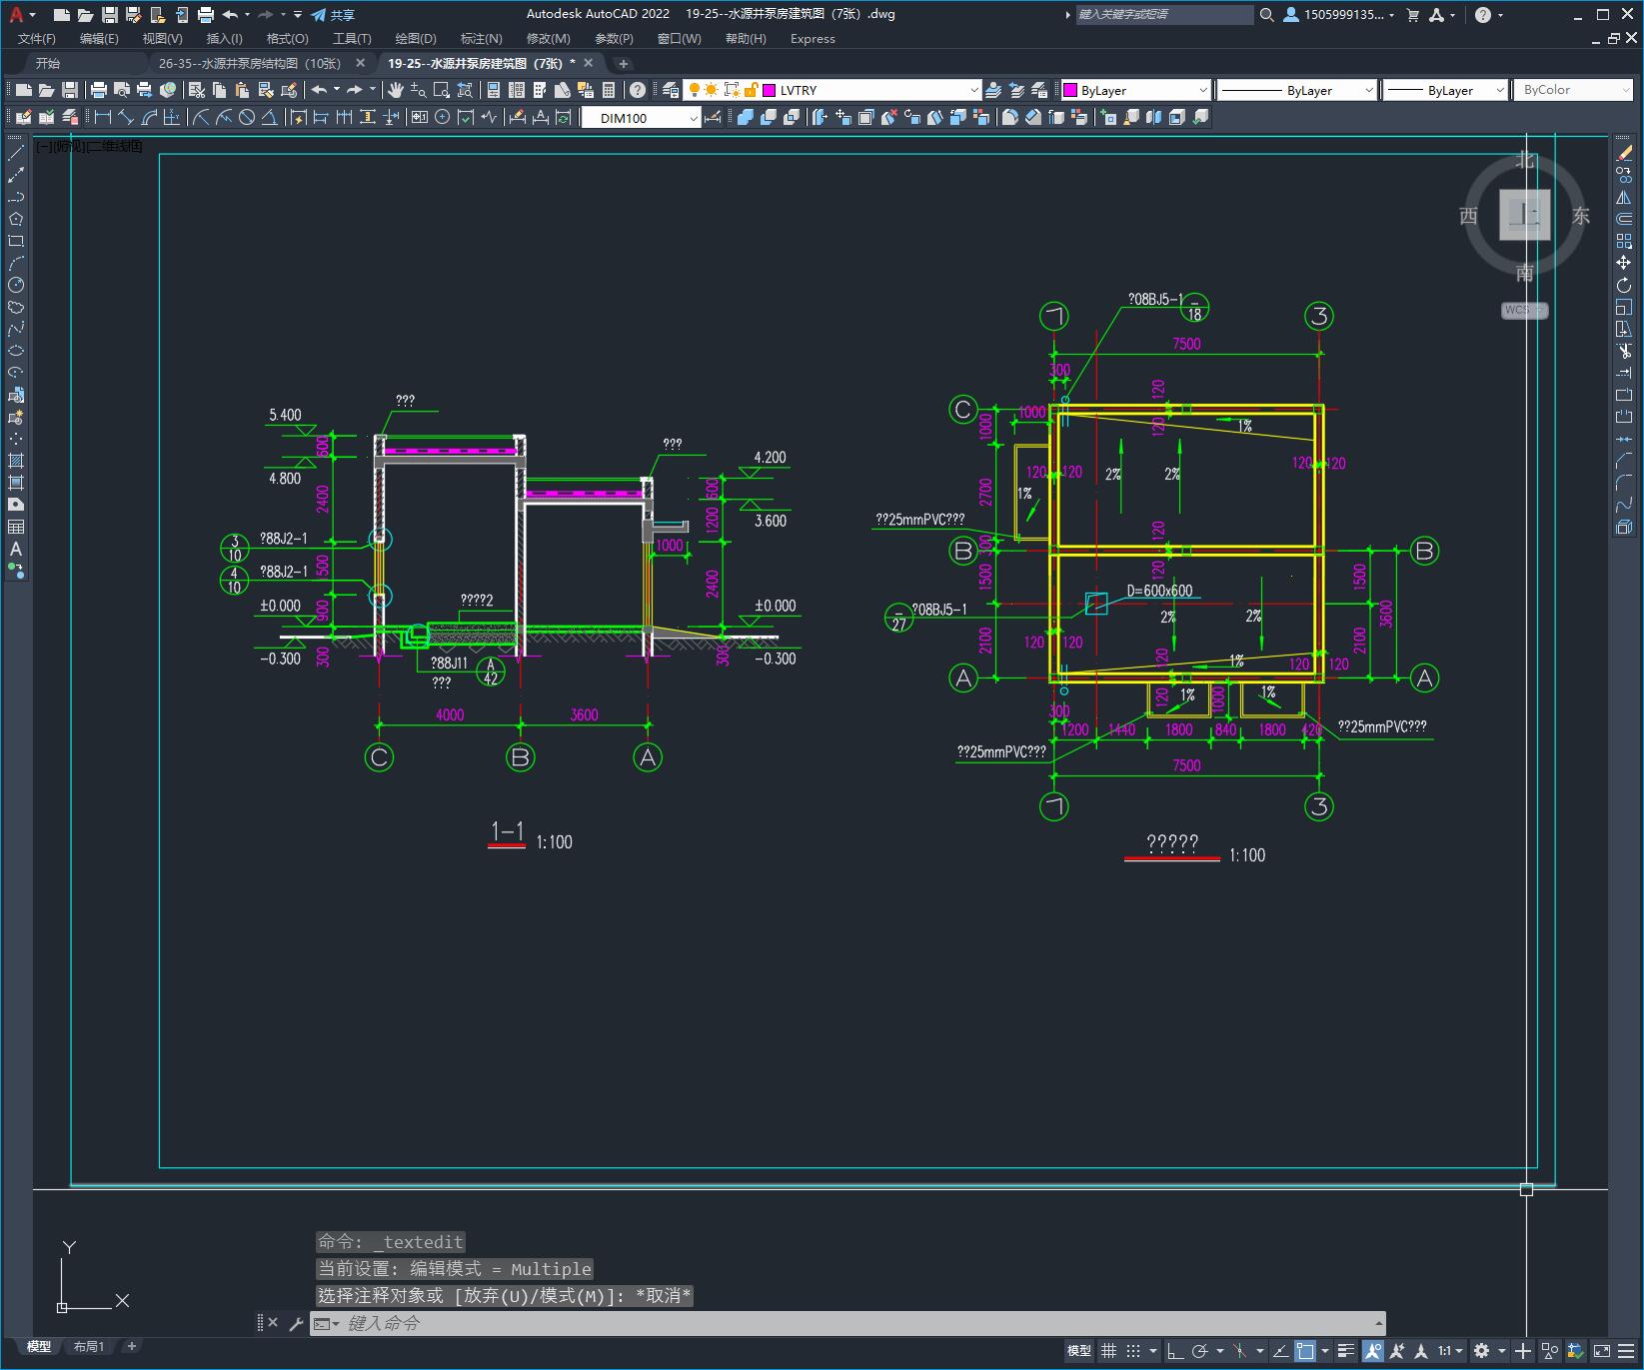Image resolution: width=1644 pixels, height=1370 pixels.
Task: Select the Polygon tool in draw toolbar
Action: (x=16, y=219)
